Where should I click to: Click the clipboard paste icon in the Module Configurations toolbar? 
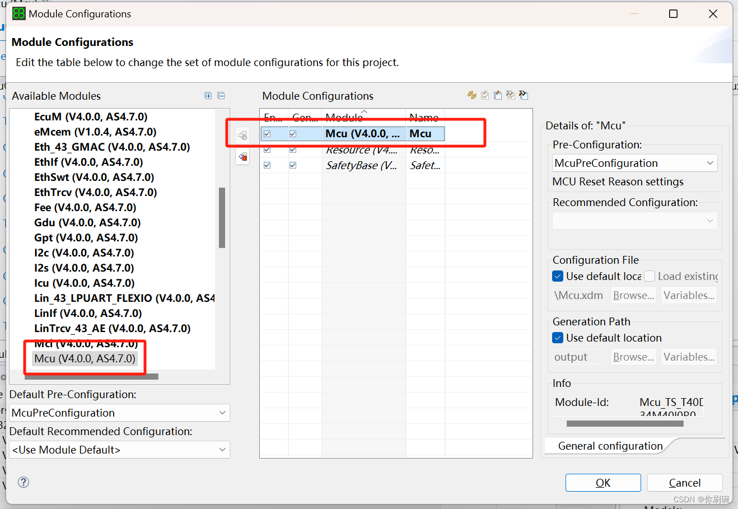(x=498, y=95)
